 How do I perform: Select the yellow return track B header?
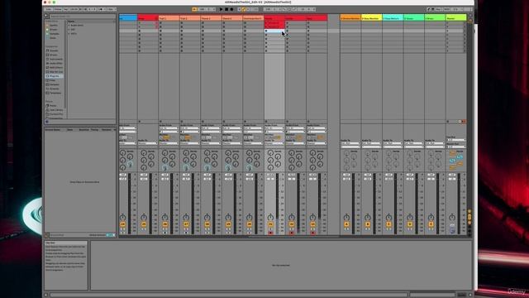[x=371, y=17]
